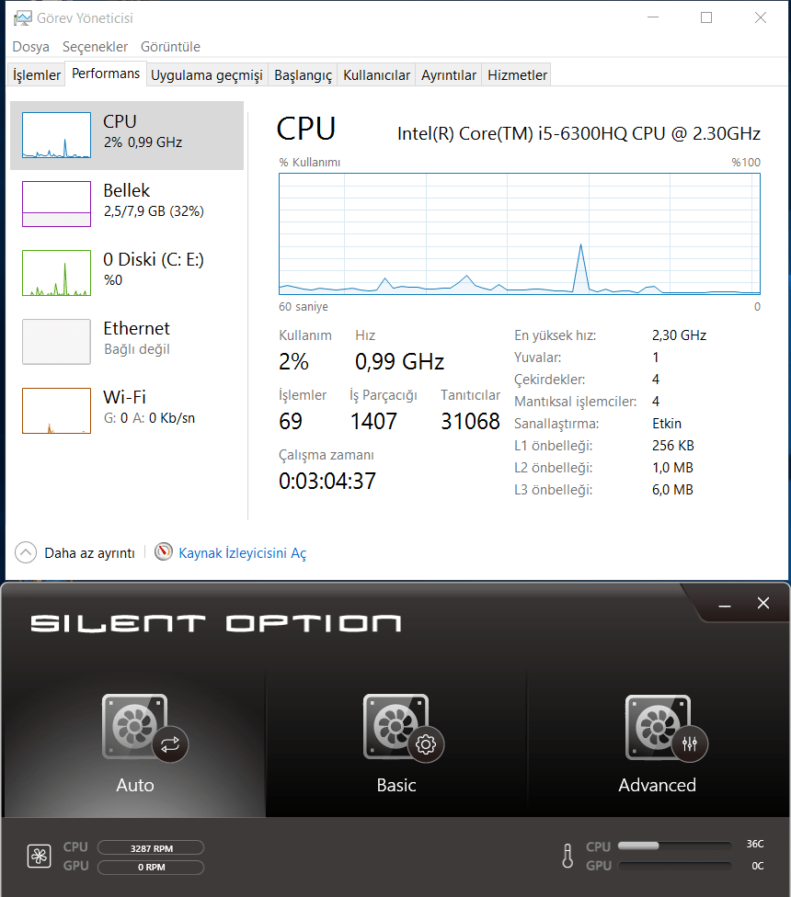Switch to the Hizmetler tab
This screenshot has height=897, width=791.
(517, 75)
